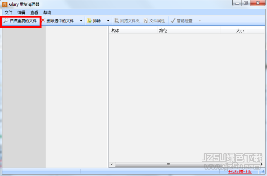Open the dropdown arrow next to 智能检查
Screen dimensions: 267x176
[200, 21]
